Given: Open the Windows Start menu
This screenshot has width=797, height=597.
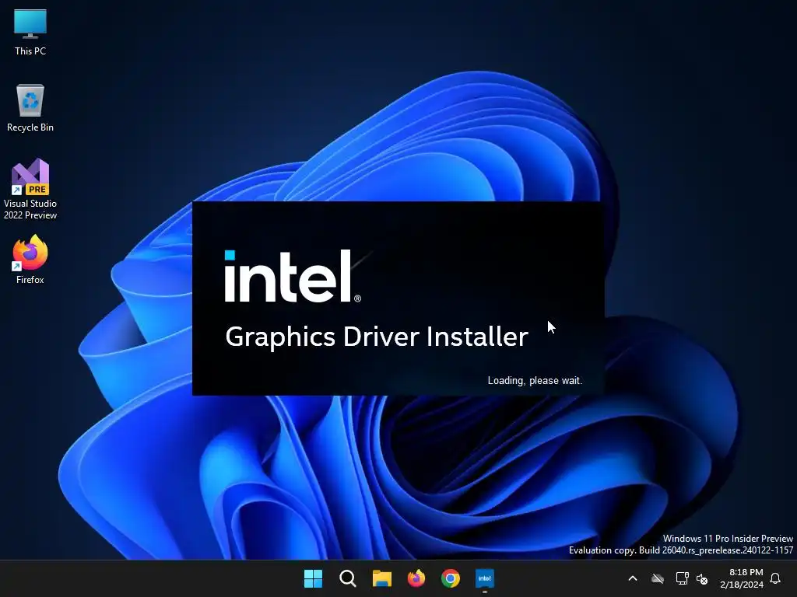Looking at the screenshot, I should click(313, 578).
